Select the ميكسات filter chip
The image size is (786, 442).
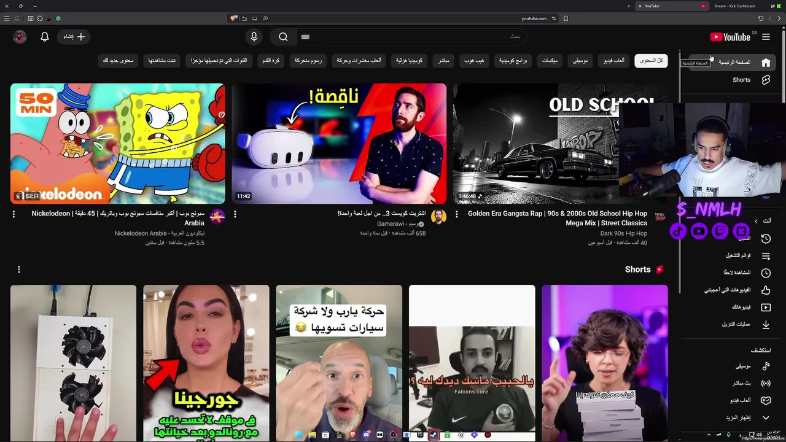[x=550, y=61]
